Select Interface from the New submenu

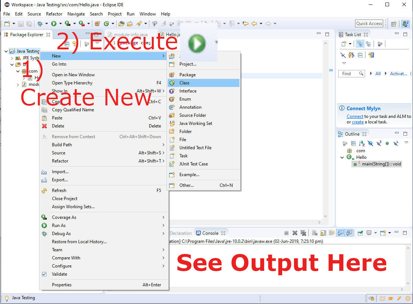[188, 91]
